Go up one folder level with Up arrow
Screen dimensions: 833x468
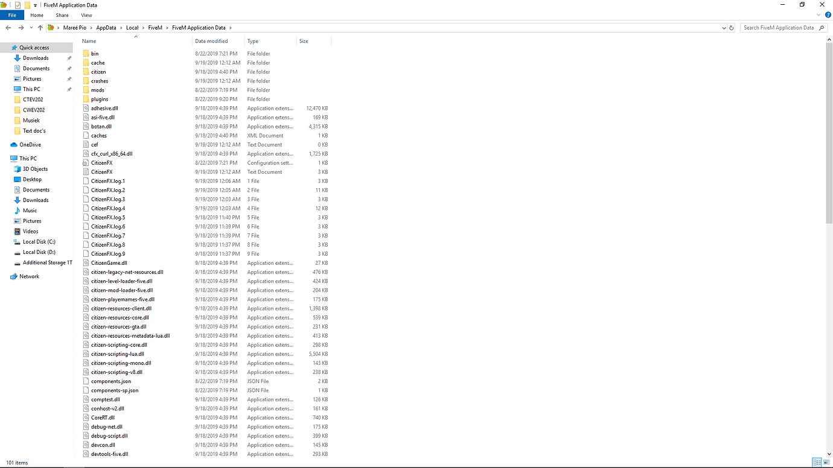pyautogui.click(x=40, y=28)
